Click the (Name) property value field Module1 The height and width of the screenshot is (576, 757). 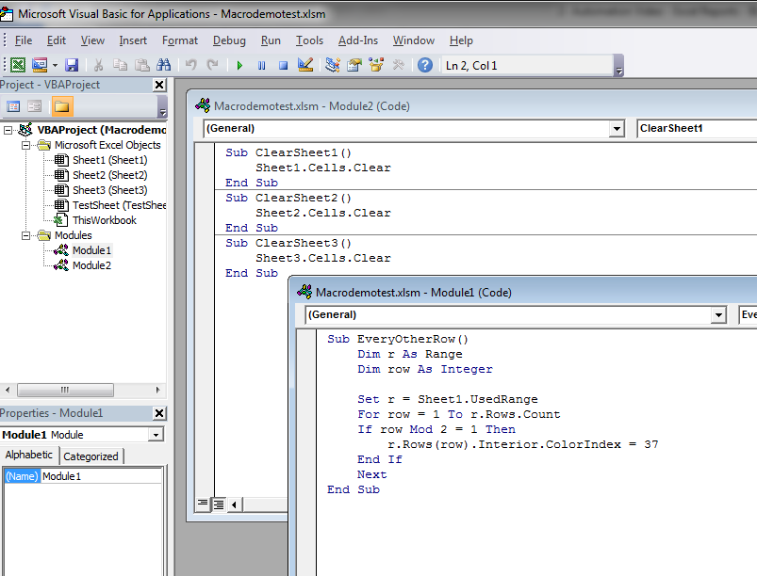click(101, 476)
